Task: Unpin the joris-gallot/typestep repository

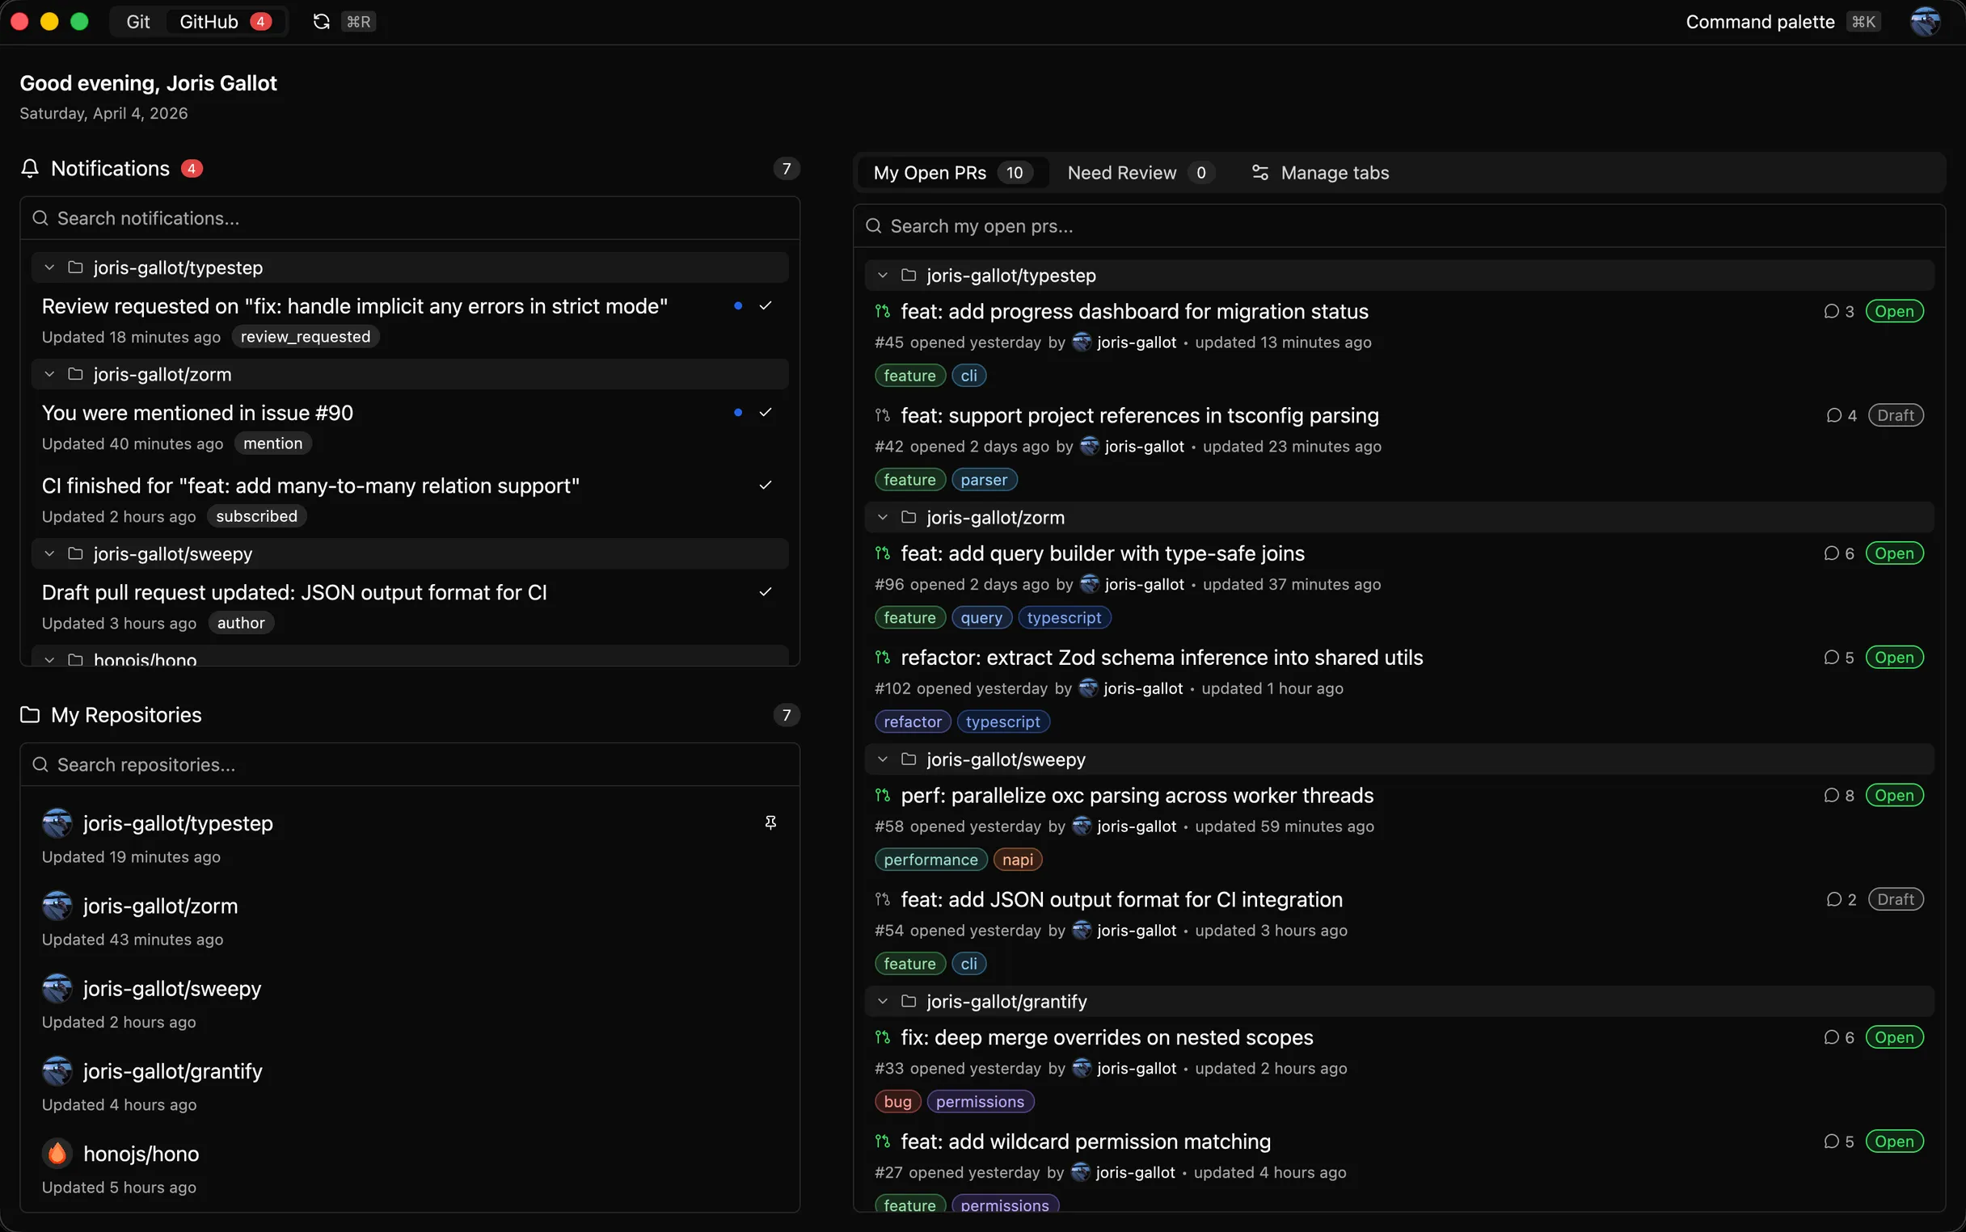Action: pos(770,822)
